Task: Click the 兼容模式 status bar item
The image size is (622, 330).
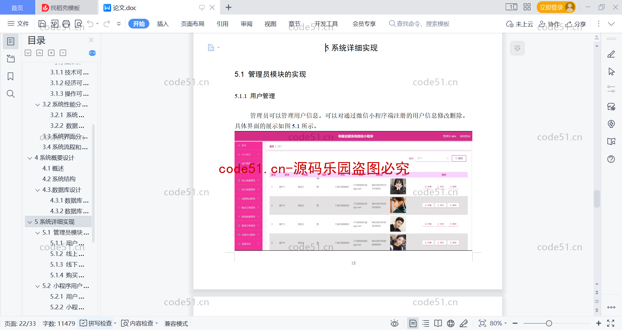Action: [x=176, y=323]
